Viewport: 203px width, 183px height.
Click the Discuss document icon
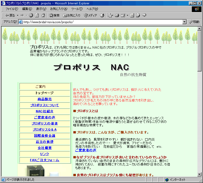(x=132, y=15)
